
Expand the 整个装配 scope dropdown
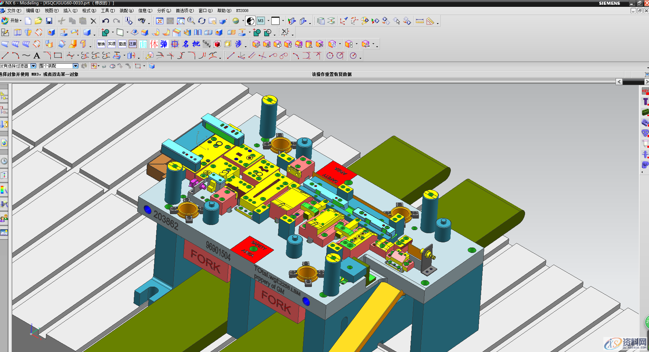pyautogui.click(x=75, y=66)
